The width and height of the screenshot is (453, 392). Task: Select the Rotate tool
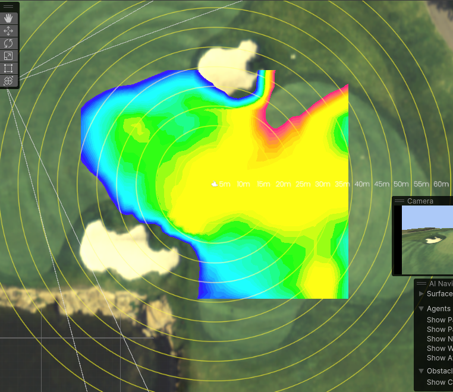tap(8, 43)
